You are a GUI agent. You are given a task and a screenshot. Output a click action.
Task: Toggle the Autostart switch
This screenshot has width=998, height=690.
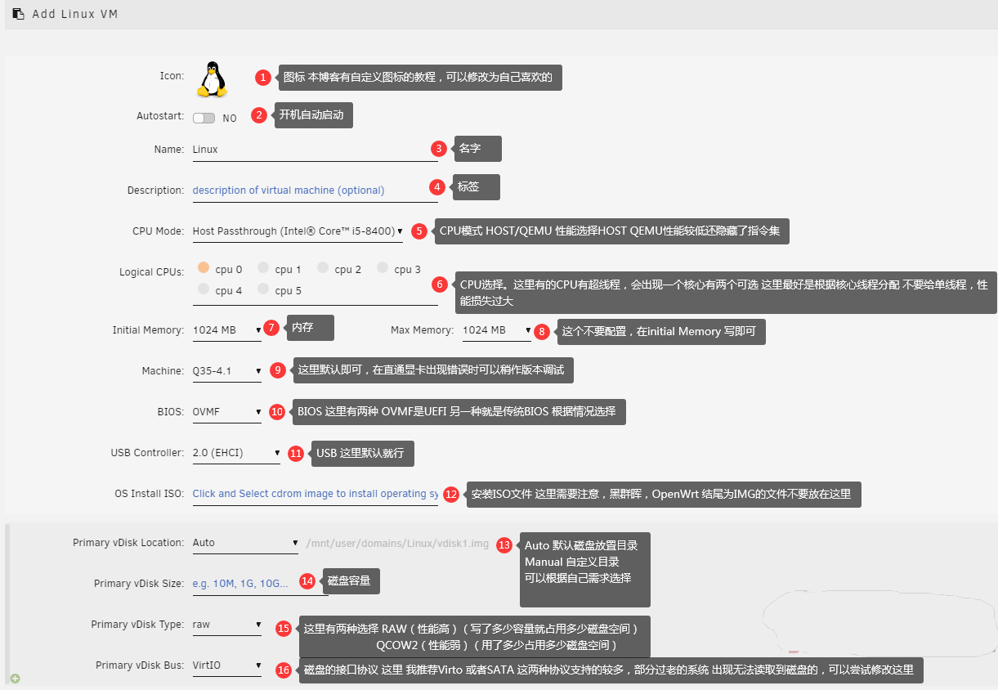pyautogui.click(x=204, y=118)
